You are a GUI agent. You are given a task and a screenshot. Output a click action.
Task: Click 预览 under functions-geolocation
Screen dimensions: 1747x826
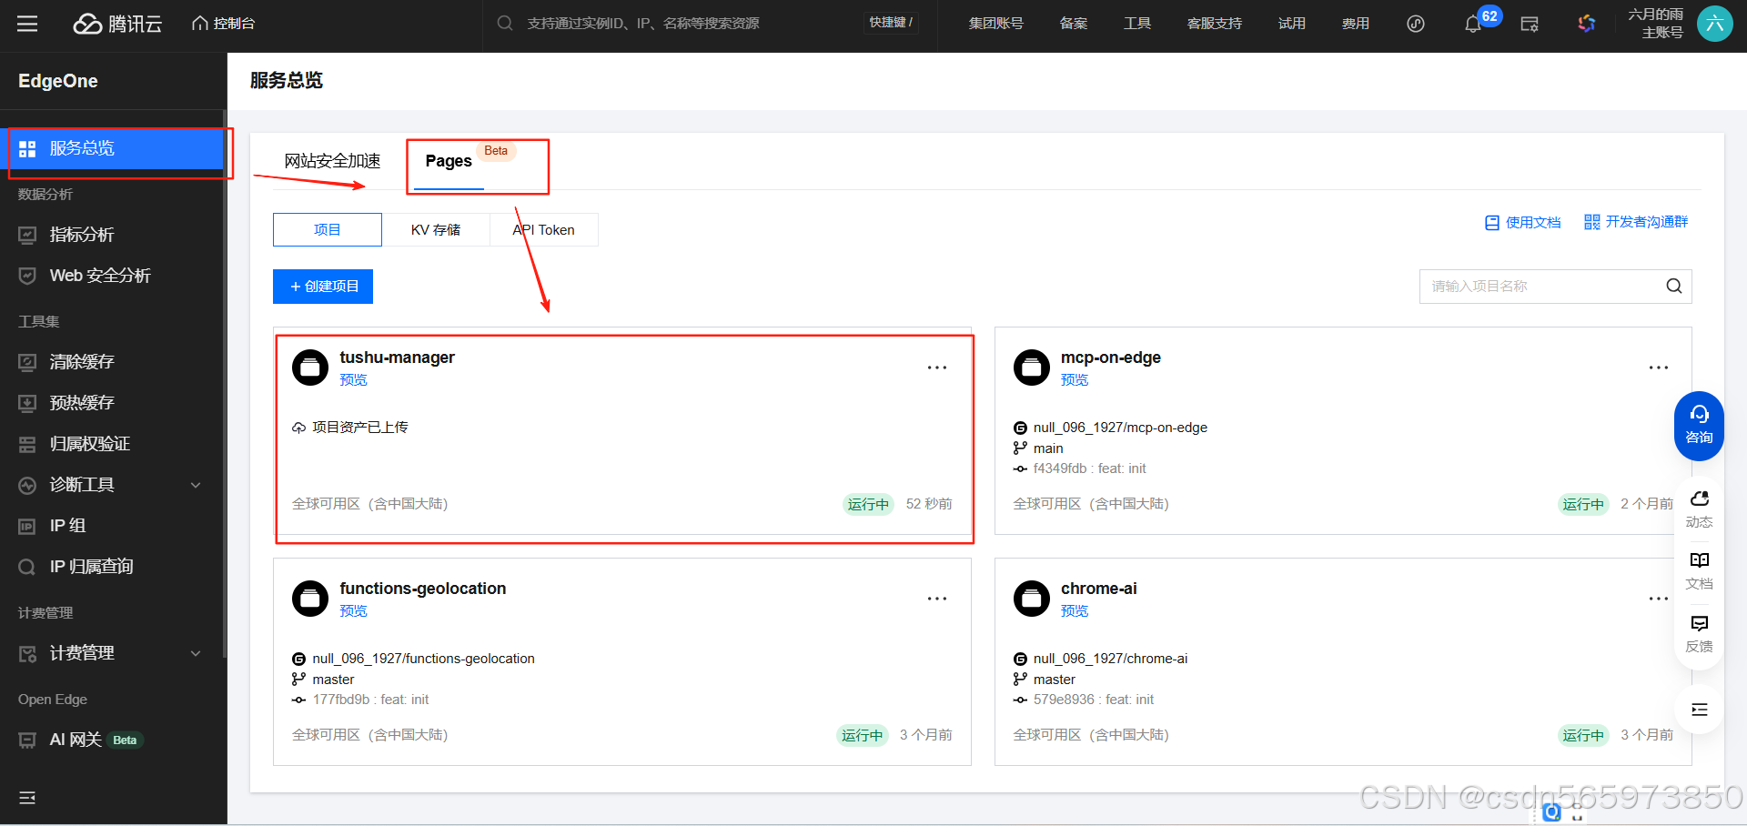[353, 611]
